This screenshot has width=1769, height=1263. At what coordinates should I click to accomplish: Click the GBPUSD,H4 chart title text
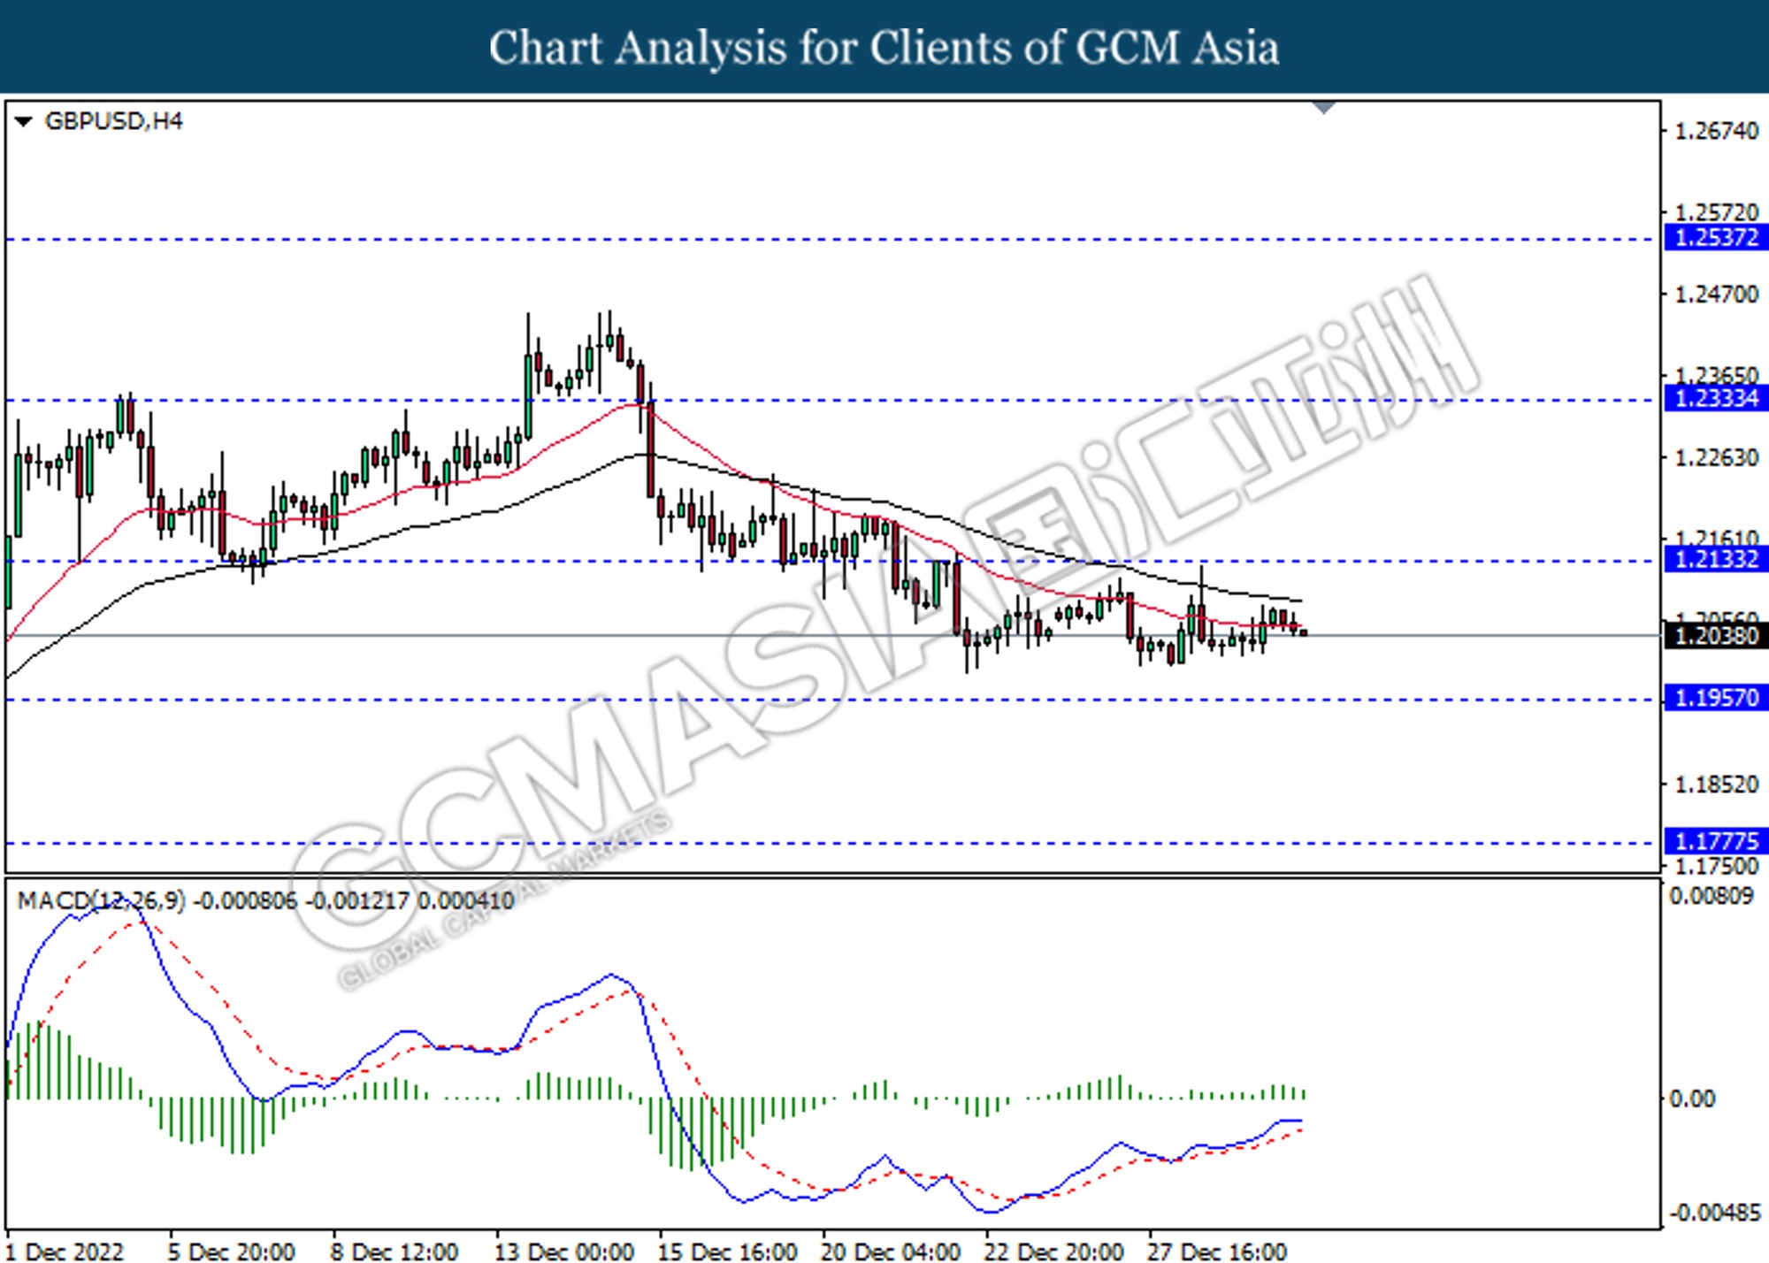click(113, 121)
